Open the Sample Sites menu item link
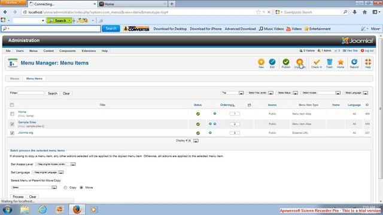 click(27, 122)
